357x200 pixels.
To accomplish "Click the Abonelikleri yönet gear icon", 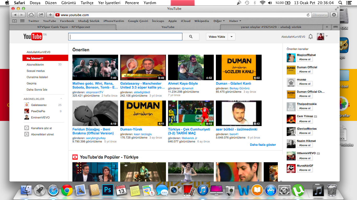I will coord(27,134).
